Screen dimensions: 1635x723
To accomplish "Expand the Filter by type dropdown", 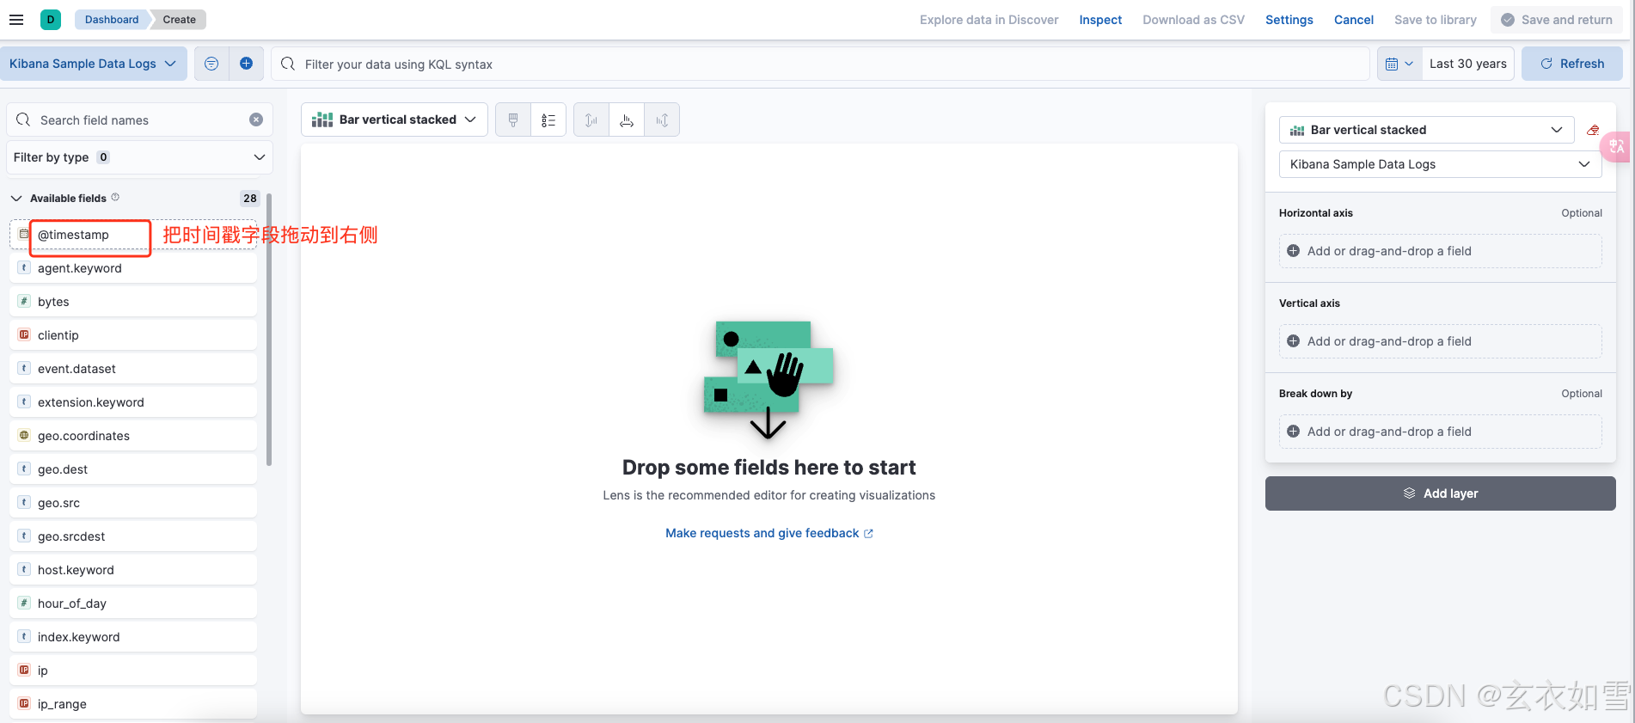I will pyautogui.click(x=139, y=157).
